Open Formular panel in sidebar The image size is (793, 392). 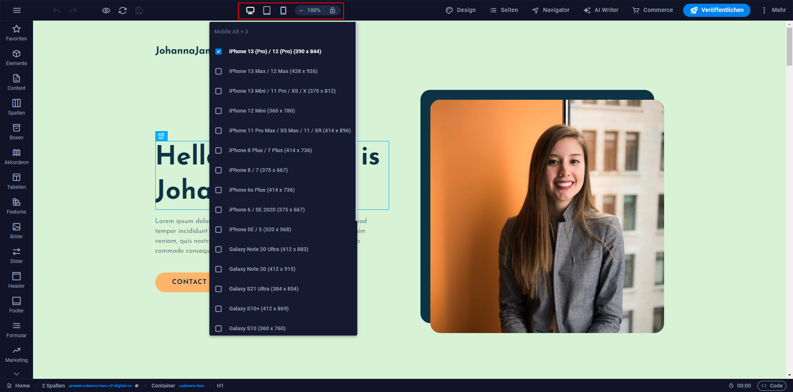click(x=17, y=330)
